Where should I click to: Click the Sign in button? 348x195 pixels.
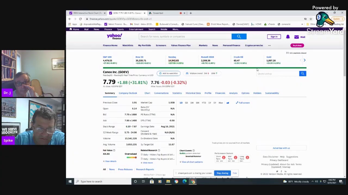(x=274, y=37)
